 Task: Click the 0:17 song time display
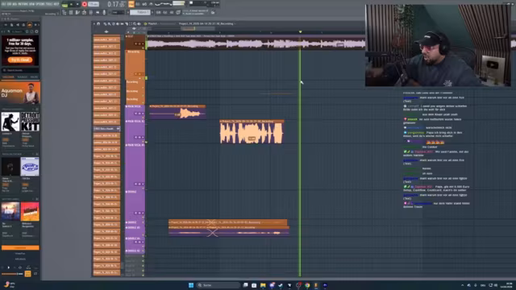116,4
